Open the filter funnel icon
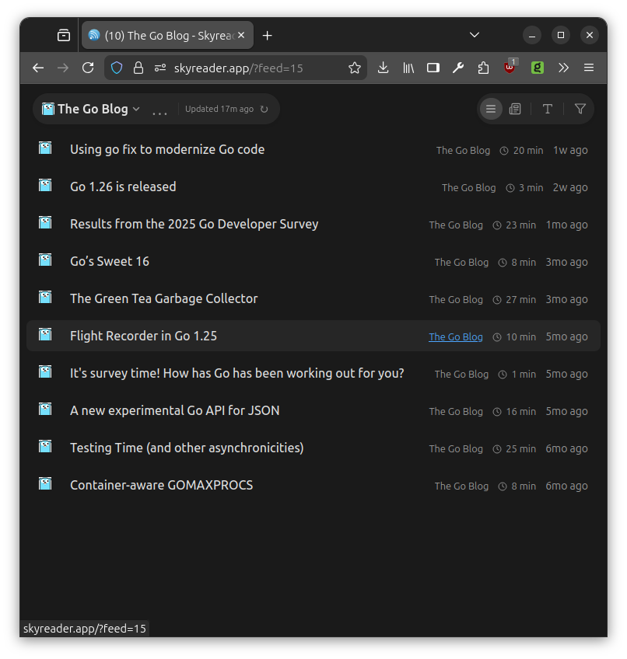The height and width of the screenshot is (659, 627). (580, 109)
